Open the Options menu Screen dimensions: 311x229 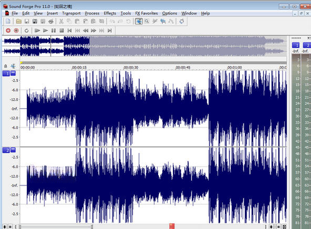[170, 13]
